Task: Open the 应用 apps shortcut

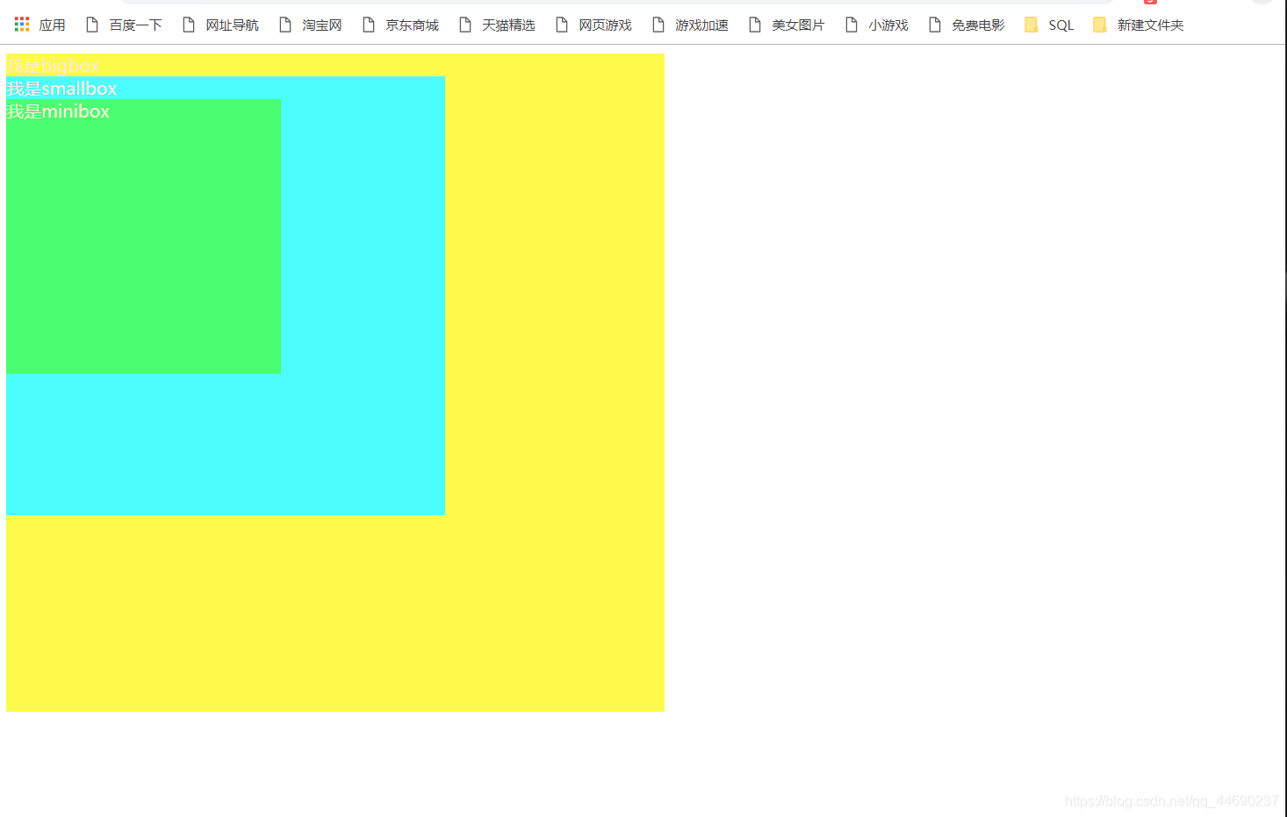Action: (x=40, y=25)
